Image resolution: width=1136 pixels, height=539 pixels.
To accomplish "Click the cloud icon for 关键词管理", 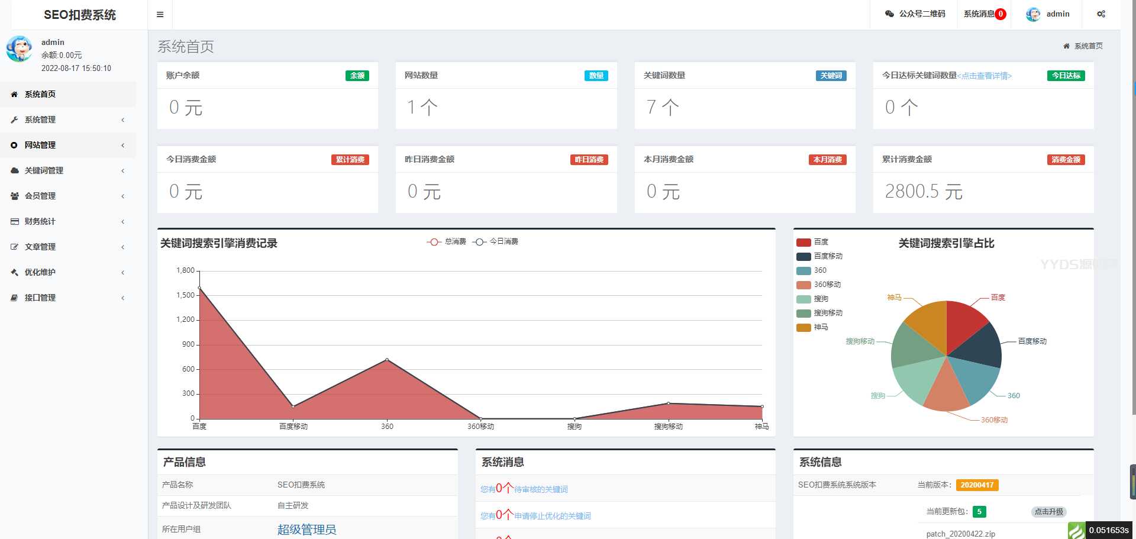I will click(14, 171).
